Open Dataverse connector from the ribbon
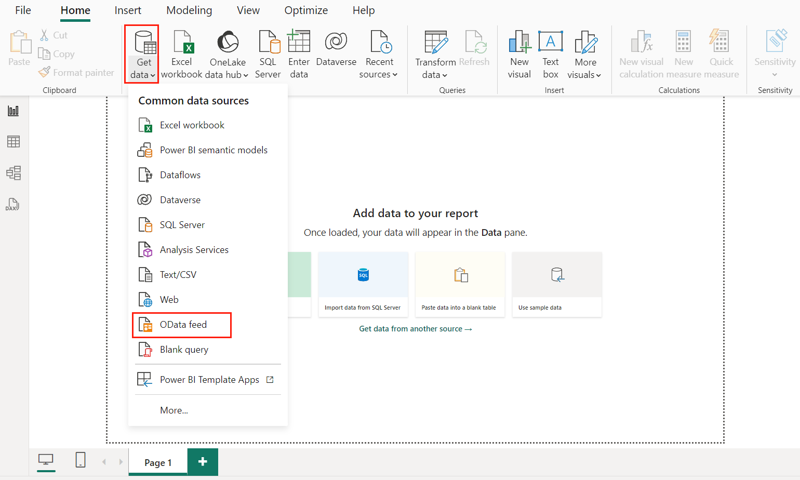Viewport: 800px width, 480px height. (336, 54)
